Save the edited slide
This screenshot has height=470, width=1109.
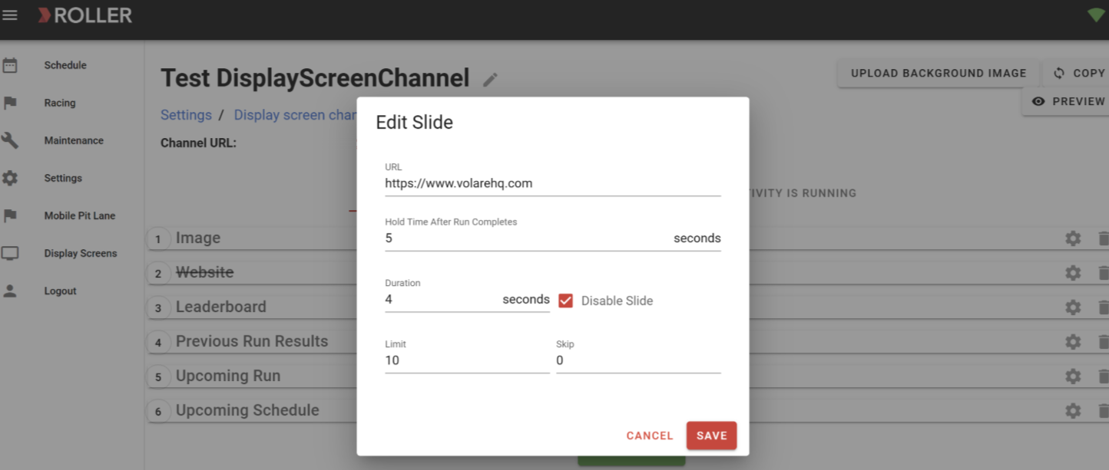(712, 435)
